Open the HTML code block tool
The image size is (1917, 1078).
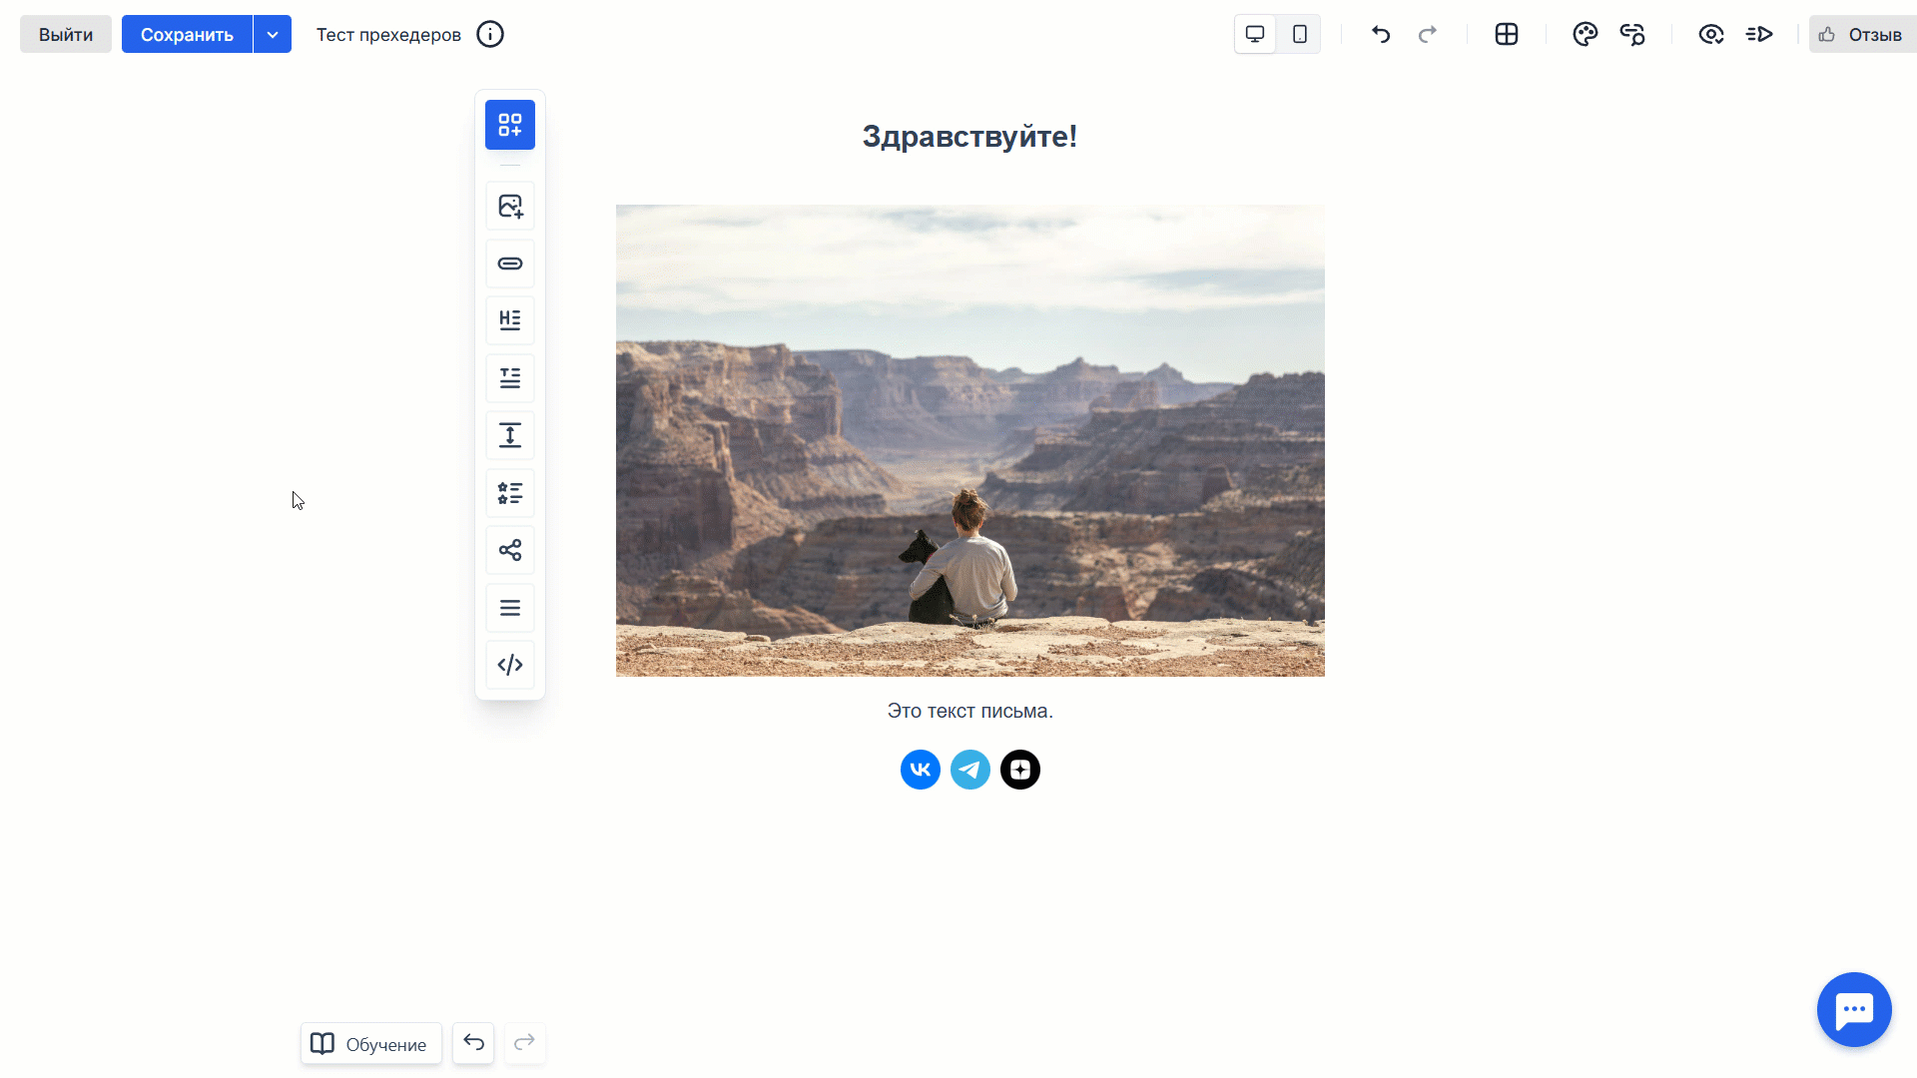509,664
